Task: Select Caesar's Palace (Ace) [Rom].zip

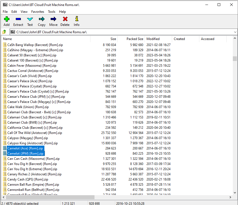Action: 30,81
